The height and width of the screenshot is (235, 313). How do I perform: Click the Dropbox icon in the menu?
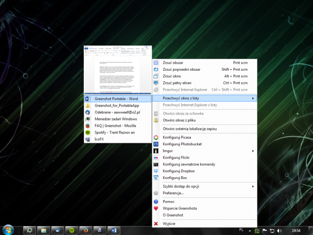156,171
